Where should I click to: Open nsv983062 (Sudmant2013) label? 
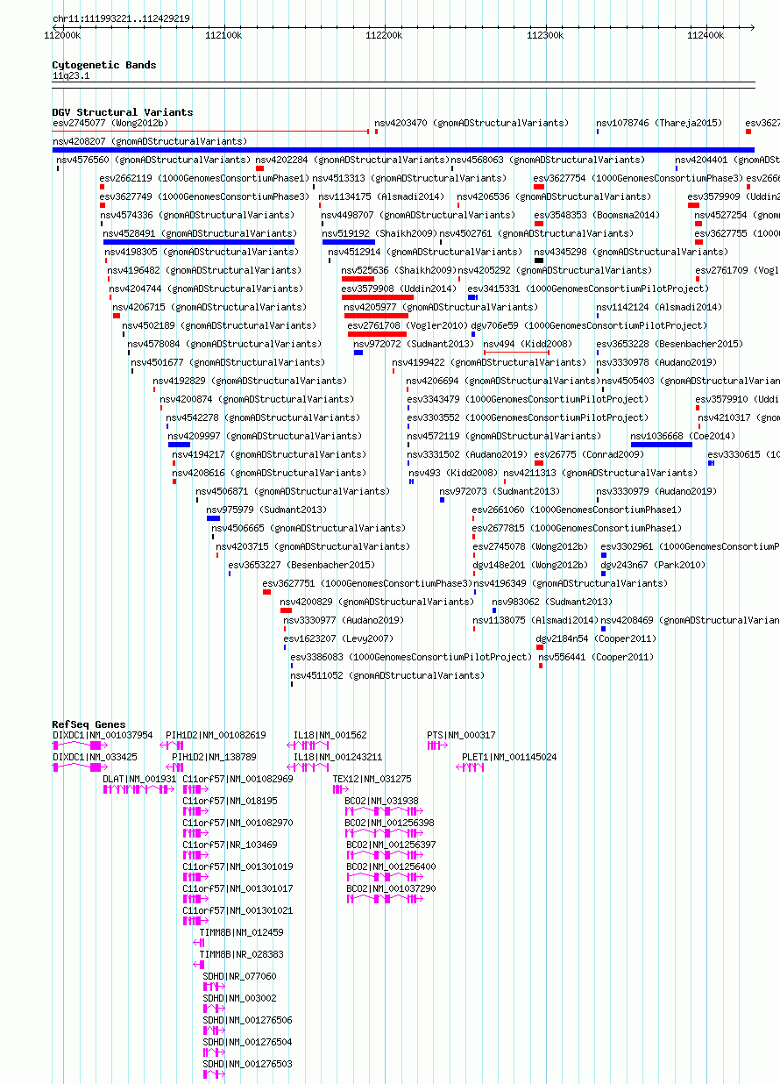tap(552, 602)
